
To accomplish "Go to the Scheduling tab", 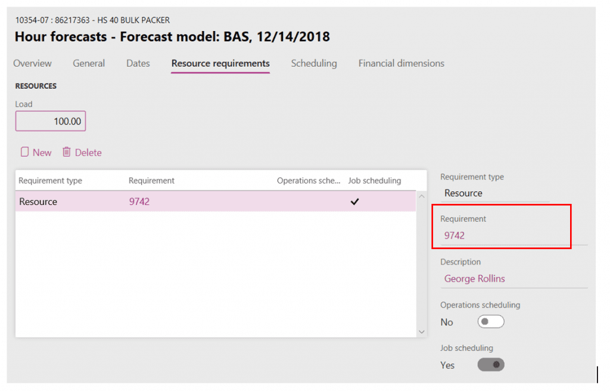I will click(313, 63).
